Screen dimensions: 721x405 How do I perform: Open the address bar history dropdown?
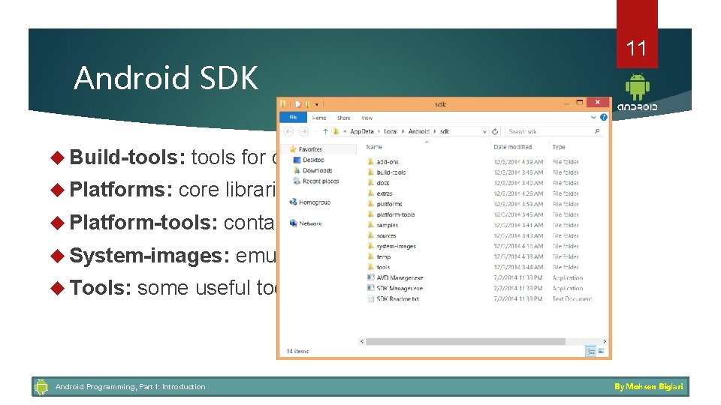point(484,132)
